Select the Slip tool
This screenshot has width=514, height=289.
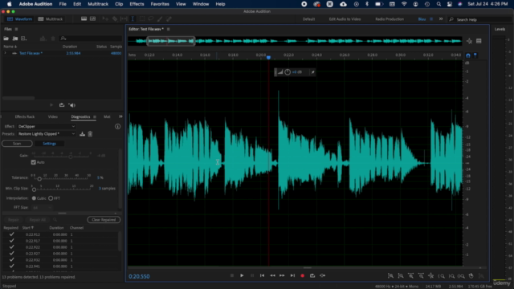coord(124,19)
